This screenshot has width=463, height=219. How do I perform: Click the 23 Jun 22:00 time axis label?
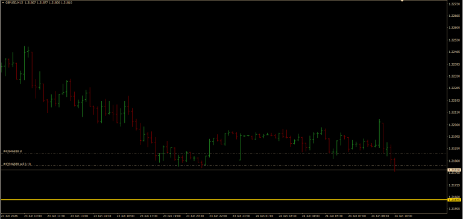tap(218, 216)
